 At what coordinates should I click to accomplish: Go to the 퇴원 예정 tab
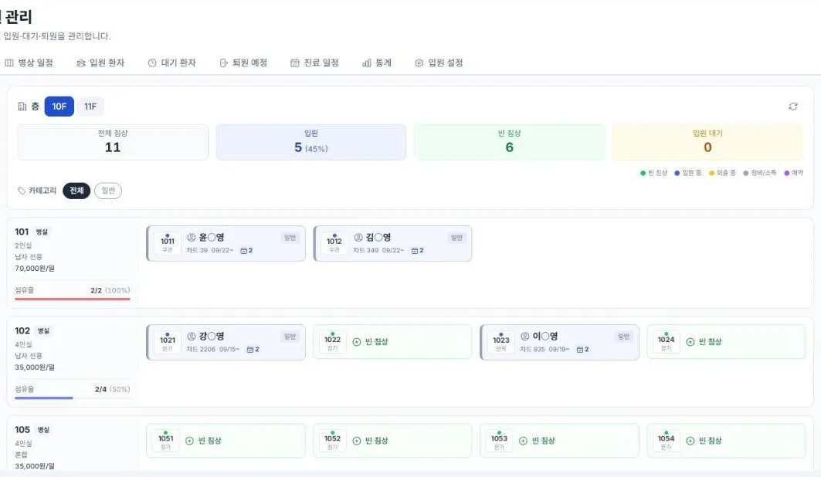pyautogui.click(x=243, y=63)
